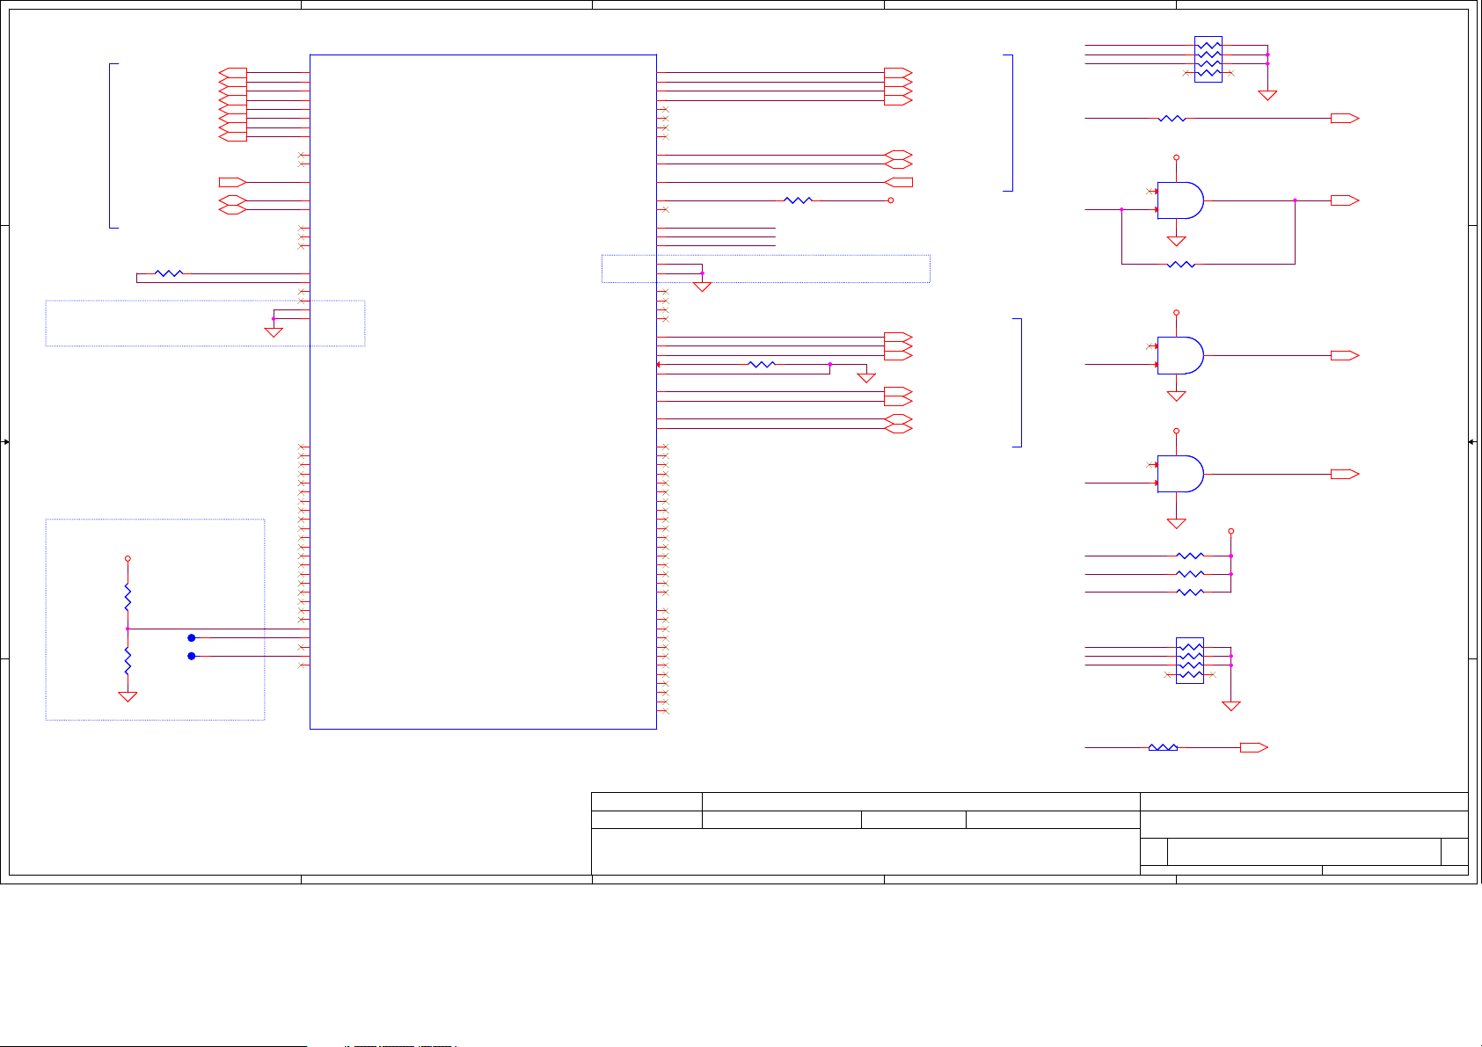The width and height of the screenshot is (1482, 1047).
Task: Click the lower blue test point near the divider
Action: pyautogui.click(x=191, y=656)
